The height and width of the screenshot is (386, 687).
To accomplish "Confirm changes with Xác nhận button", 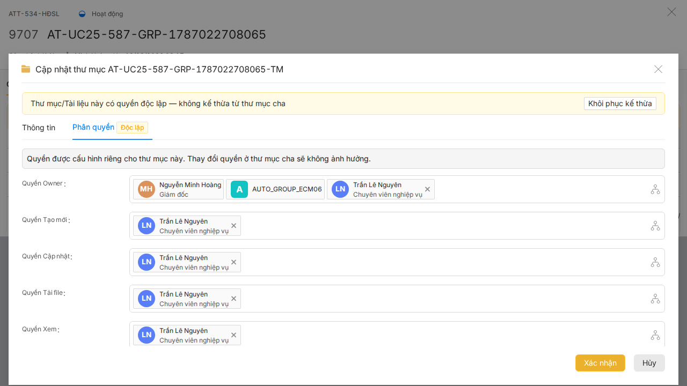I will [x=600, y=363].
